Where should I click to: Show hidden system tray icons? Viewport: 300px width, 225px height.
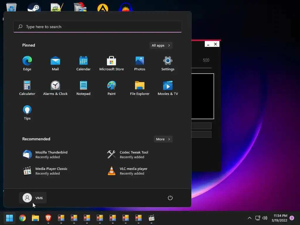click(250, 218)
